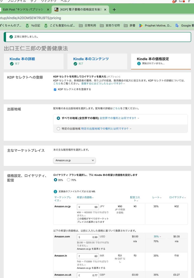Click the file size info icon

pos(55,191)
